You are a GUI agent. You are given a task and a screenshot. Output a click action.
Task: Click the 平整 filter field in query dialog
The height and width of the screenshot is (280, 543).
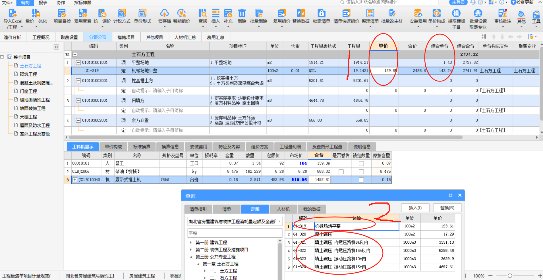[x=235, y=233]
